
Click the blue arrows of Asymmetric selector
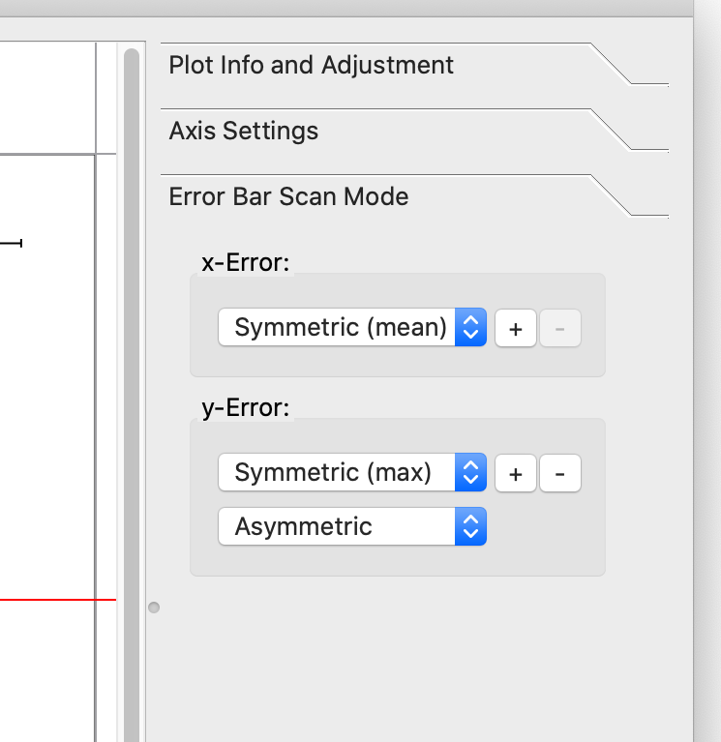tap(470, 527)
